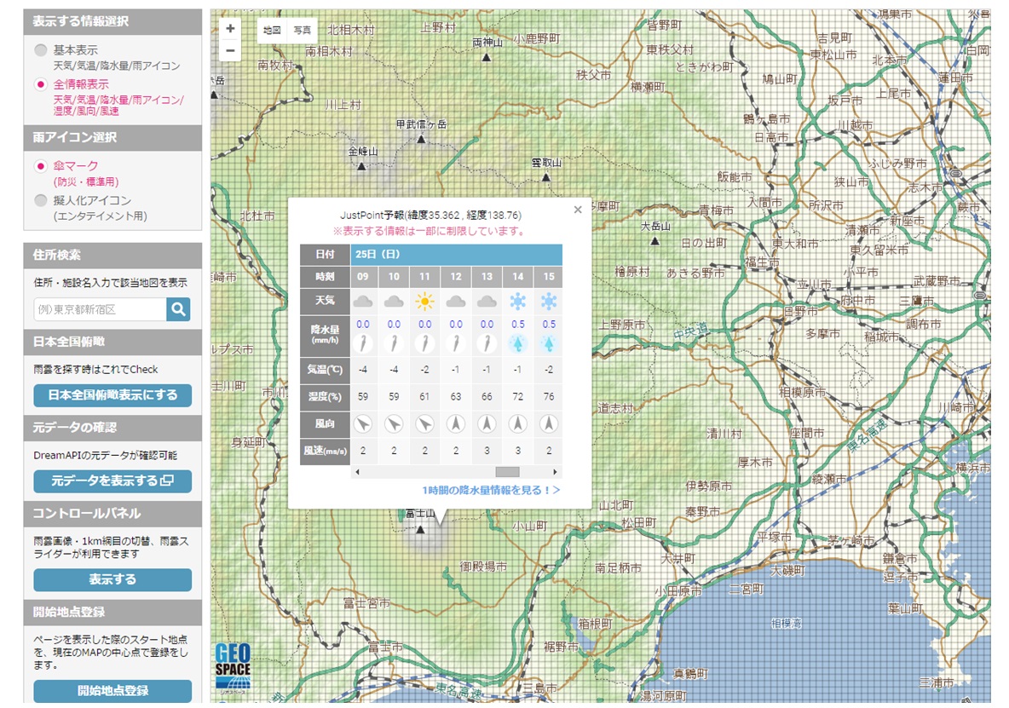
Task: Click the blue snow umbrella icon under 14
Action: click(x=518, y=343)
